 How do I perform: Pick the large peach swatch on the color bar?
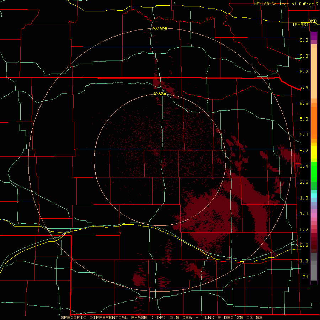314,73
